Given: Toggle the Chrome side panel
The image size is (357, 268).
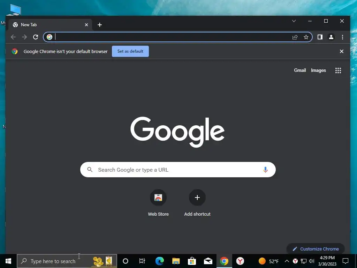Looking at the screenshot, I should pyautogui.click(x=320, y=37).
